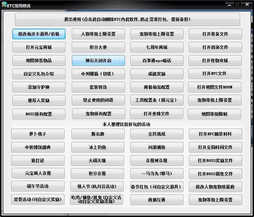The width and height of the screenshot is (254, 217).
Task: Click 百事通npc喊话 button
Action: tap(157, 60)
